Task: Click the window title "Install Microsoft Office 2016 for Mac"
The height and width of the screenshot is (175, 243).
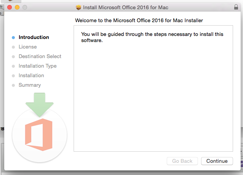Action: point(126,7)
